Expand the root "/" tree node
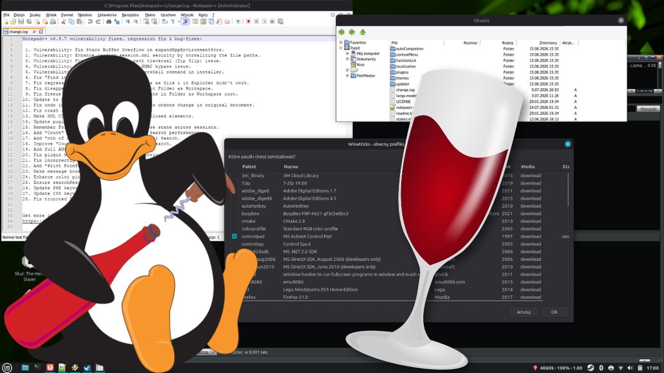The height and width of the screenshot is (373, 664). pyautogui.click(x=347, y=70)
